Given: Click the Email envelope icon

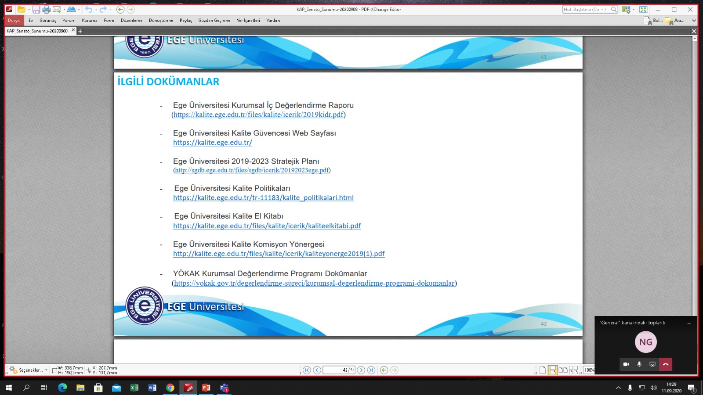Looking at the screenshot, I should [x=57, y=9].
